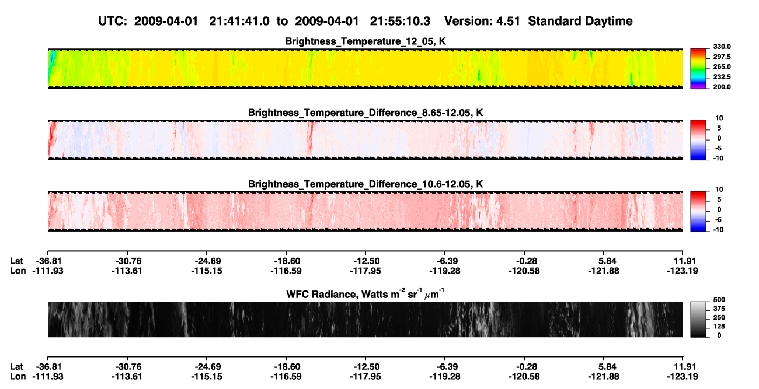The height and width of the screenshot is (389, 759).
Task: Click the WFC Radiance grayscale image strip
Action: coord(365,319)
